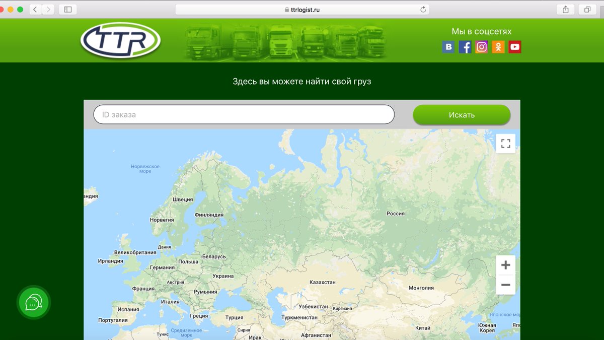Screen dimensions: 604x340
Task: Click the Монголия label on map
Action: pos(421,288)
